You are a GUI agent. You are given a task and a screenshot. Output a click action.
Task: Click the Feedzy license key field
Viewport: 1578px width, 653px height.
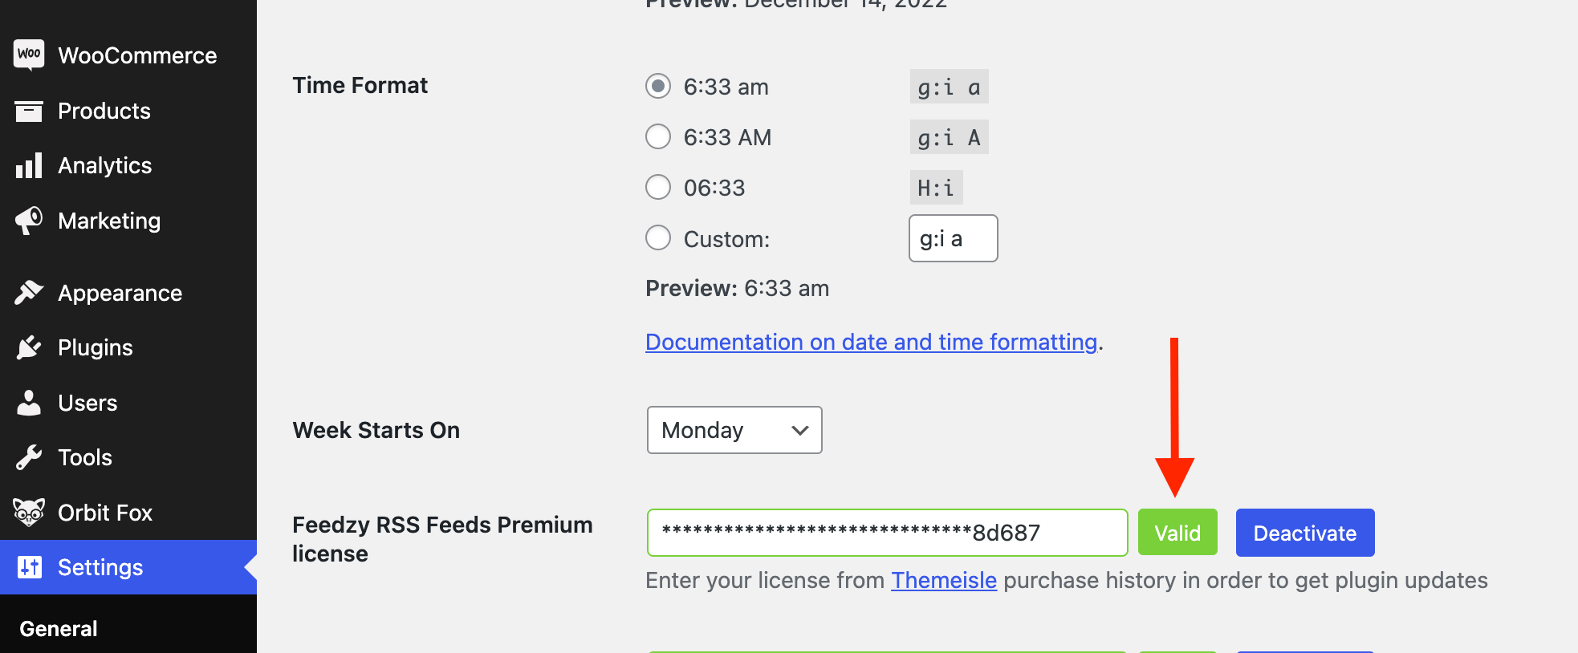pyautogui.click(x=887, y=533)
